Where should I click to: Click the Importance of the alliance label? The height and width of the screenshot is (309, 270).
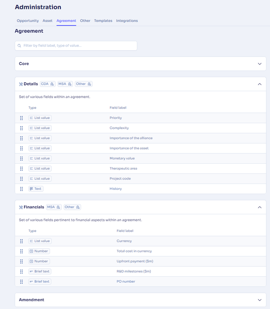131,138
